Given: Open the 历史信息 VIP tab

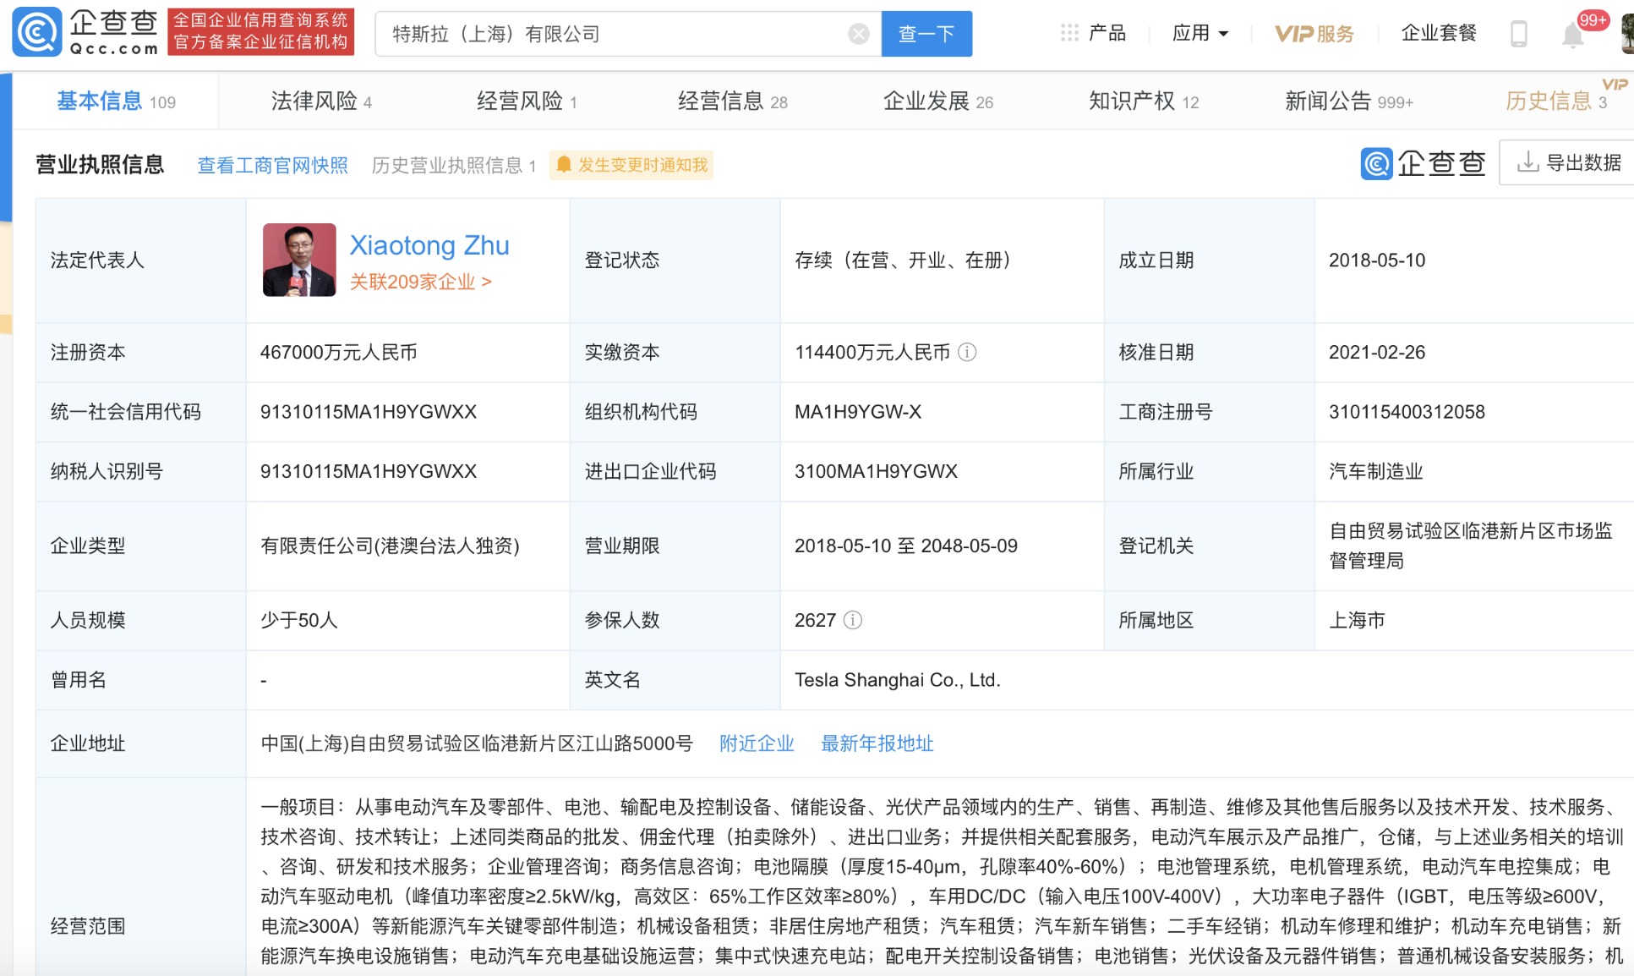Looking at the screenshot, I should (1556, 101).
